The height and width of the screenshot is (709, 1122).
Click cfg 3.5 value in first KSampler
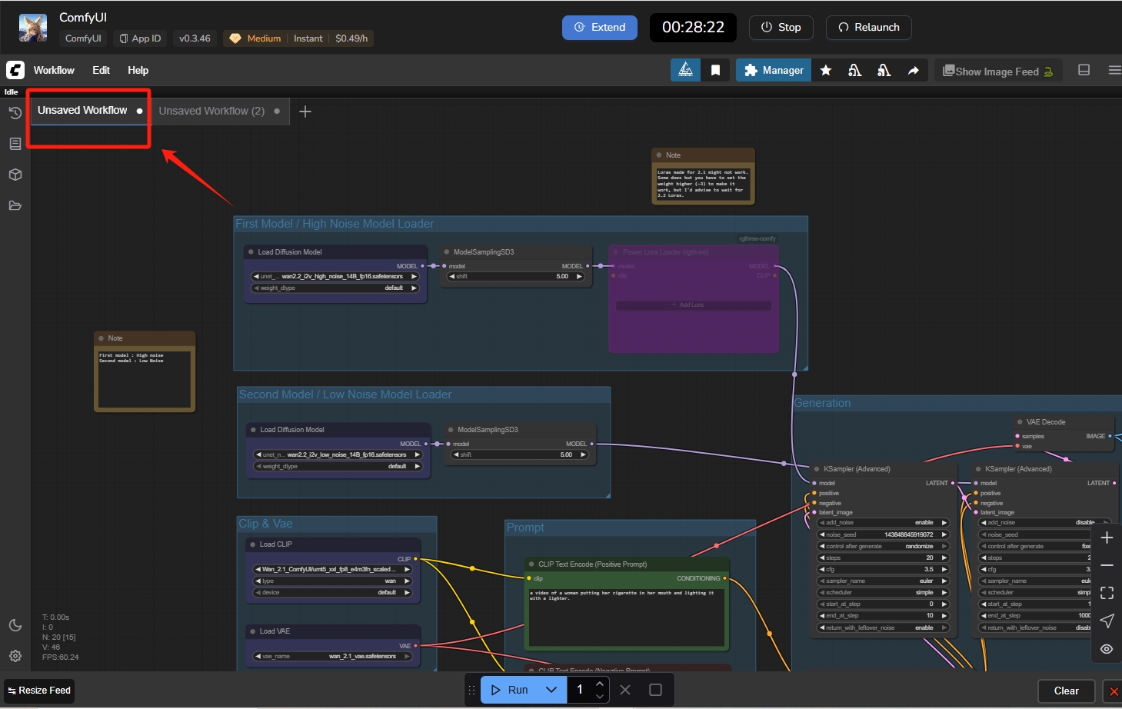coord(883,569)
